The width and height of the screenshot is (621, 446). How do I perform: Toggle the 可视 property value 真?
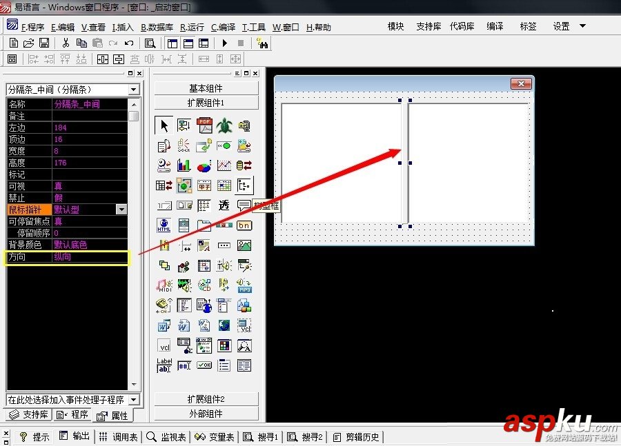click(x=90, y=186)
